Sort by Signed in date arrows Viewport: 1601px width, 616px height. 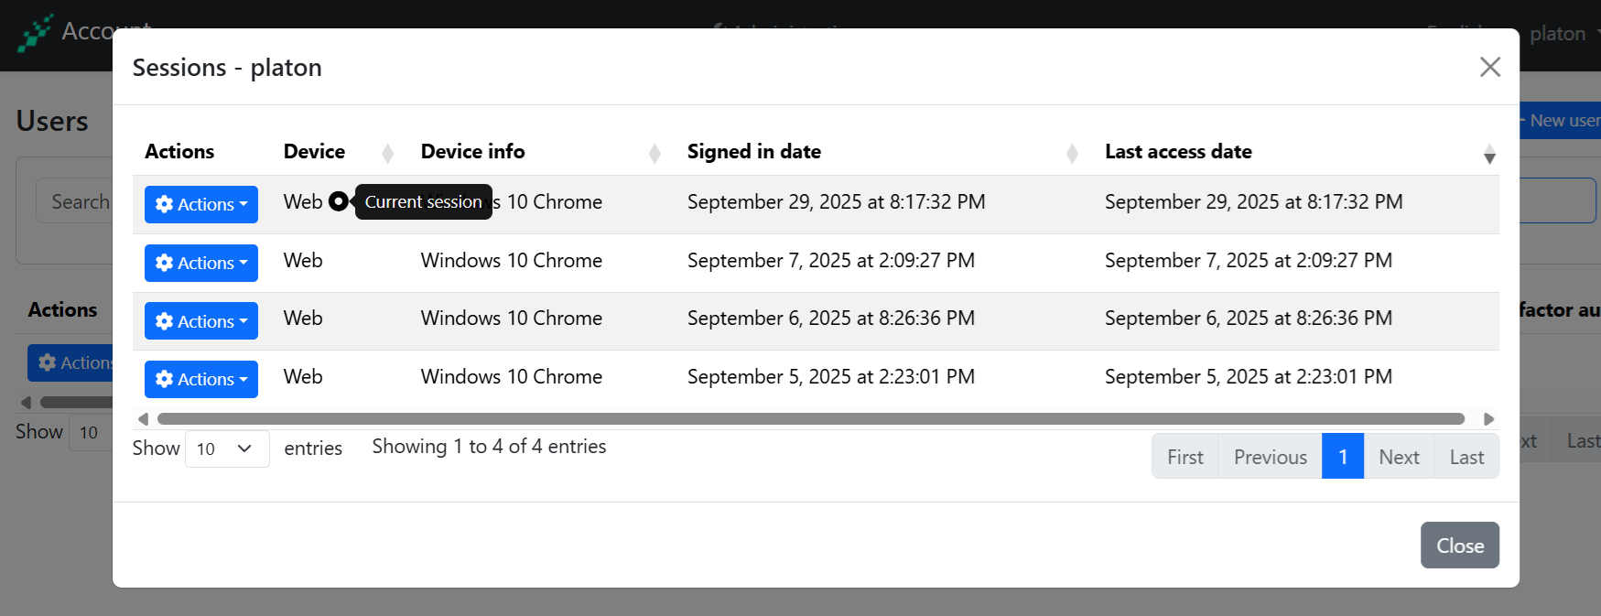[x=1072, y=153]
